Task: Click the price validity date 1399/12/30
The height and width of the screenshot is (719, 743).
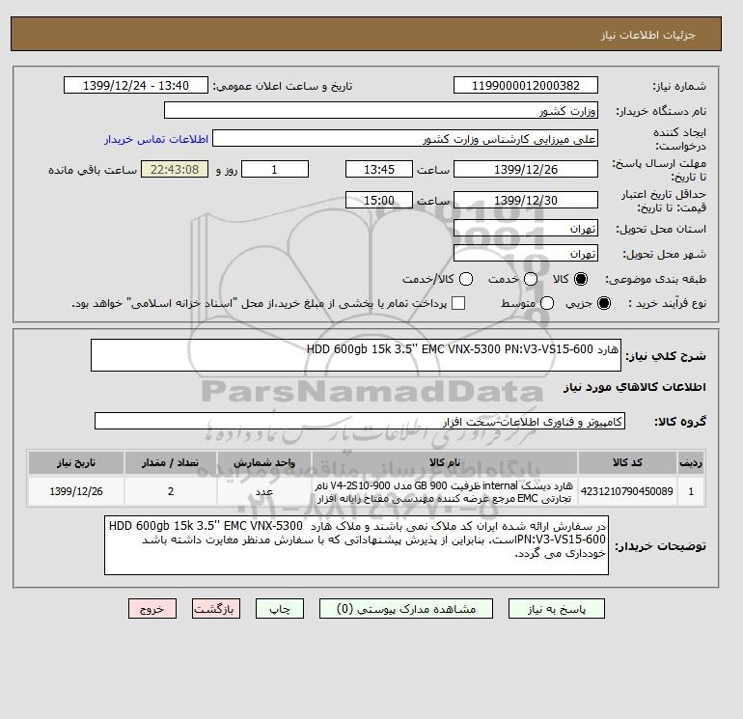Action: point(526,200)
